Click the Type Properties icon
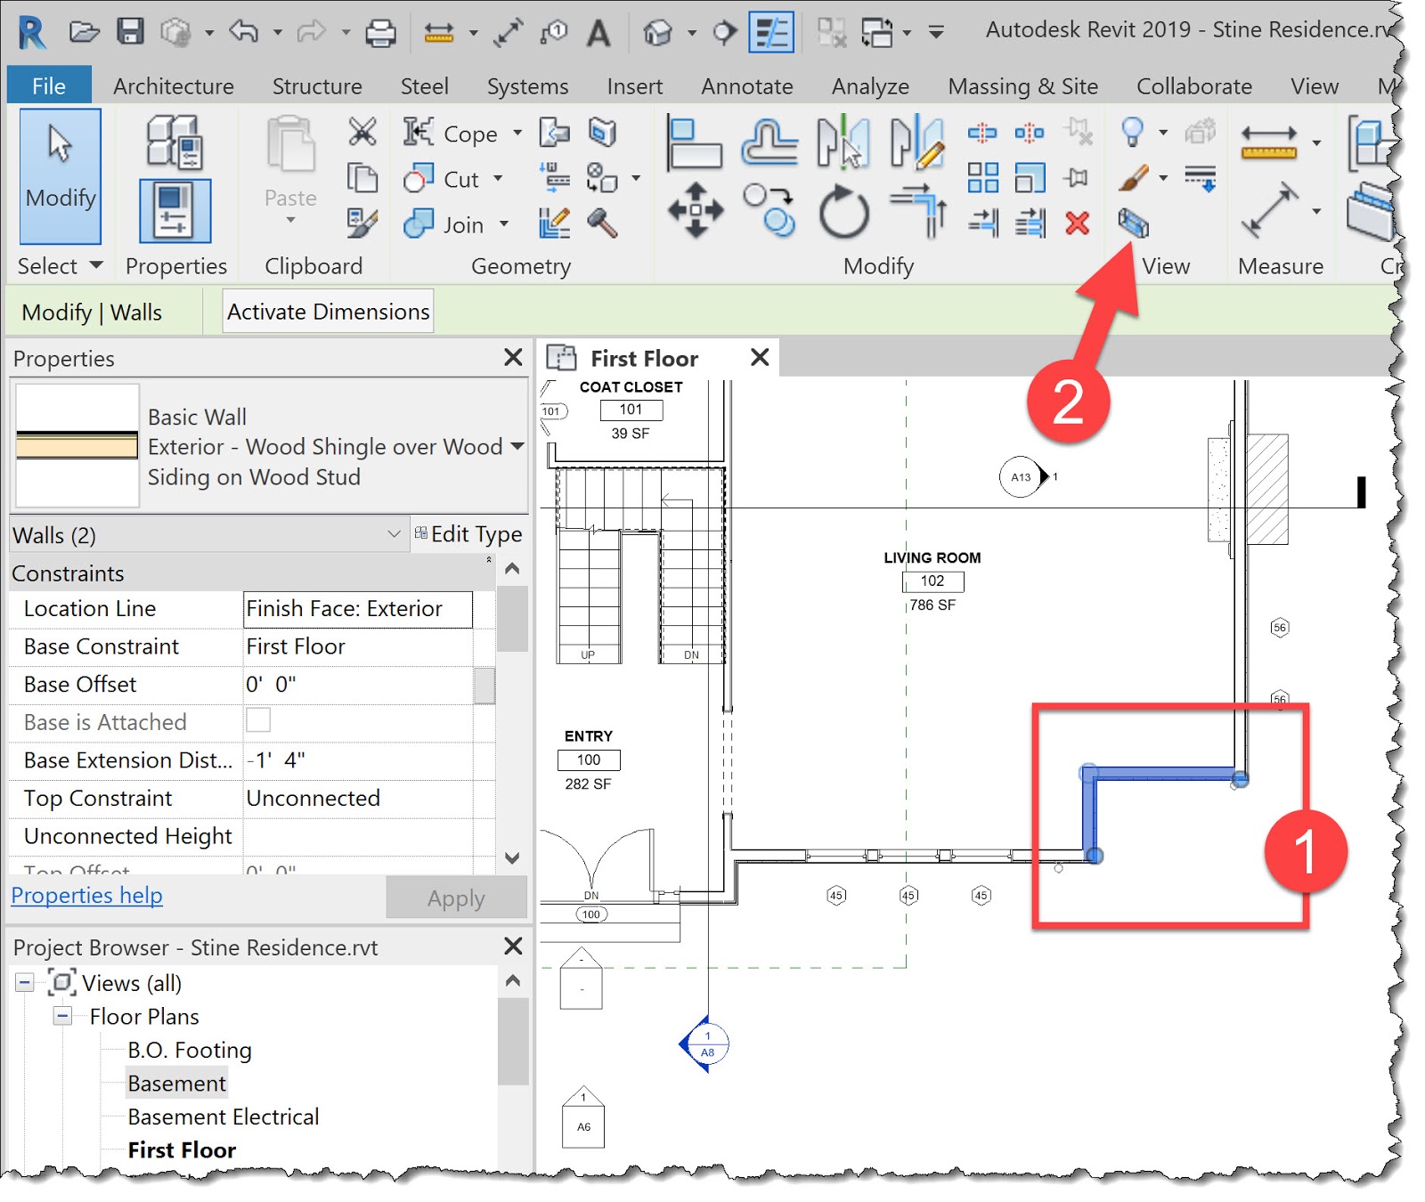 (175, 142)
